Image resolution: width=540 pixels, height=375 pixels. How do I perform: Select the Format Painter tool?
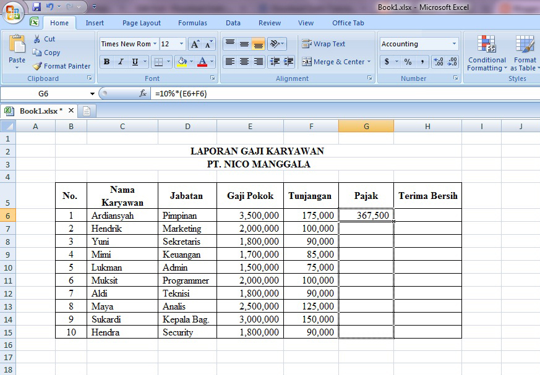(x=61, y=65)
